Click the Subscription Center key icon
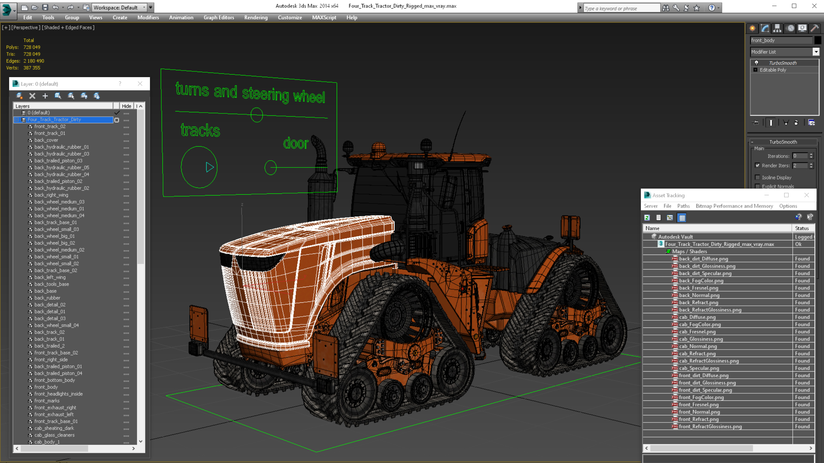This screenshot has height=463, width=824. 676,8
